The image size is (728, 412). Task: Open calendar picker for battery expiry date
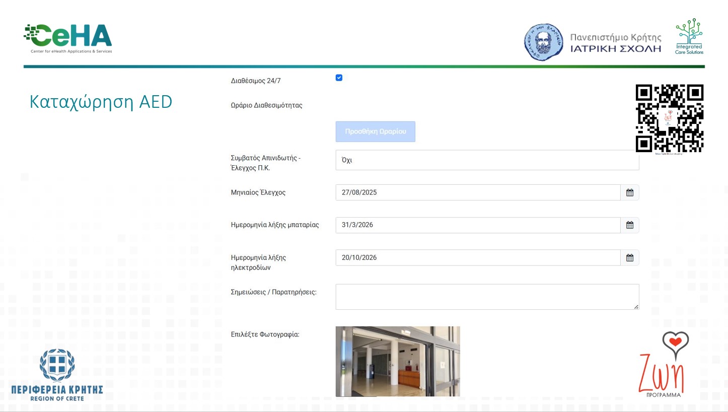click(629, 225)
